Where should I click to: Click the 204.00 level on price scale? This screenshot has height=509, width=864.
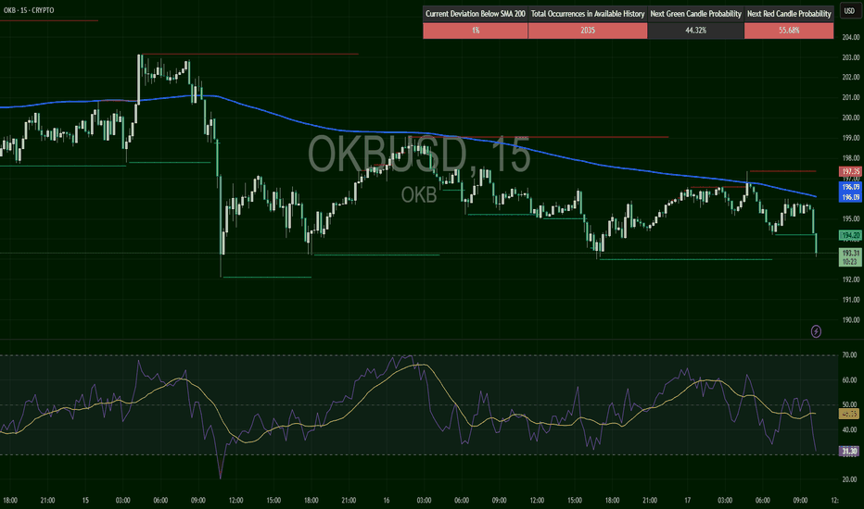(x=850, y=37)
